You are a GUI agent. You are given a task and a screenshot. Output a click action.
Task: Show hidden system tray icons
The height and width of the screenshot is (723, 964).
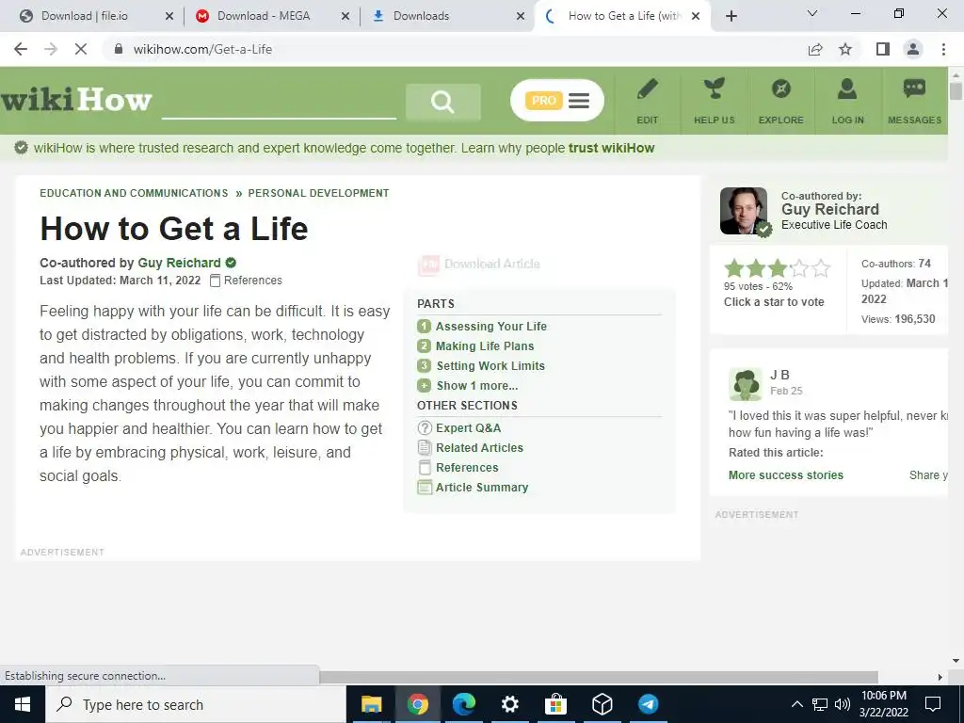(796, 704)
